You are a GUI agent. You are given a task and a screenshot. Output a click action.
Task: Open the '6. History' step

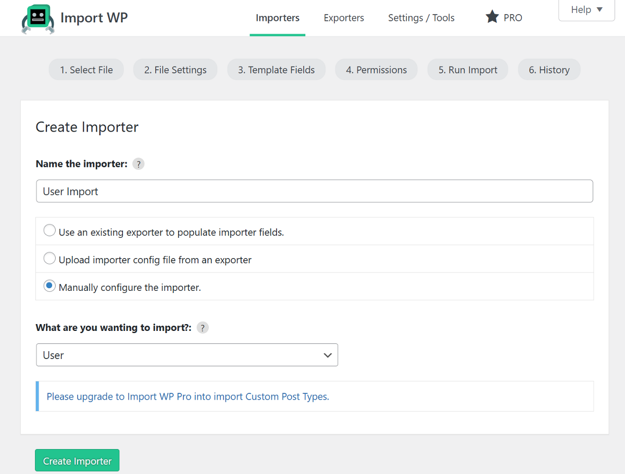548,69
